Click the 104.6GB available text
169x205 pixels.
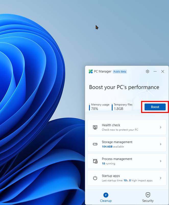click(x=113, y=147)
